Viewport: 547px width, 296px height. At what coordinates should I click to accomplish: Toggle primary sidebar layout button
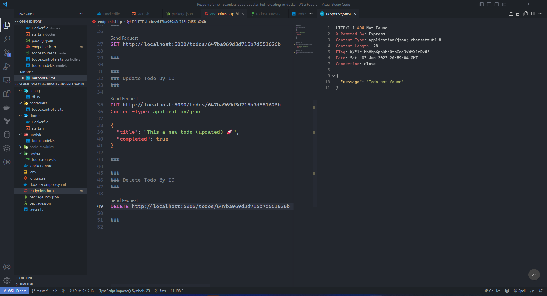pos(482,4)
